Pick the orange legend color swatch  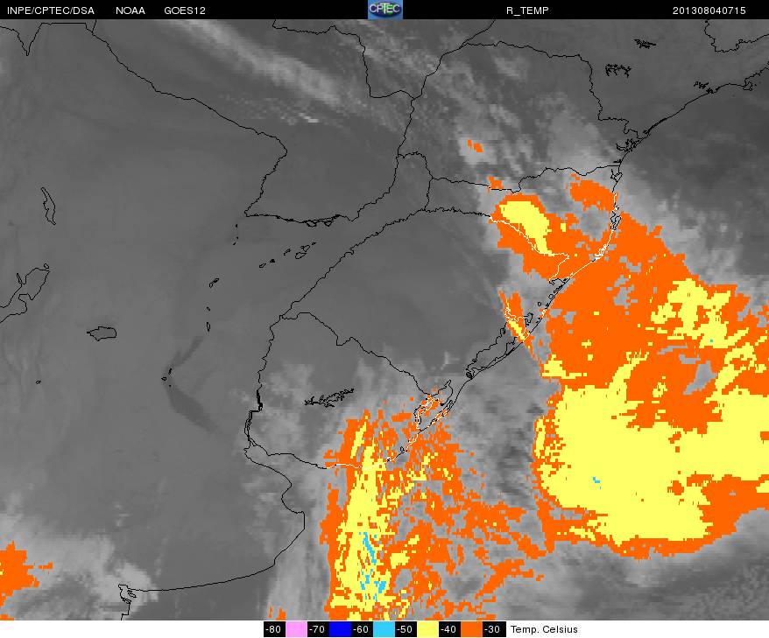coord(471,629)
